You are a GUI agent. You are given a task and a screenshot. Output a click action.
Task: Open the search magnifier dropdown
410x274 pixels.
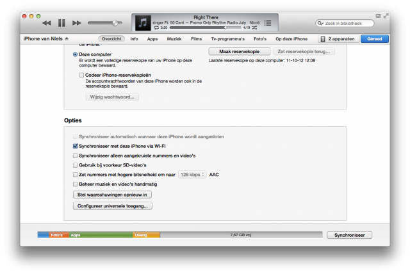[x=320, y=23]
